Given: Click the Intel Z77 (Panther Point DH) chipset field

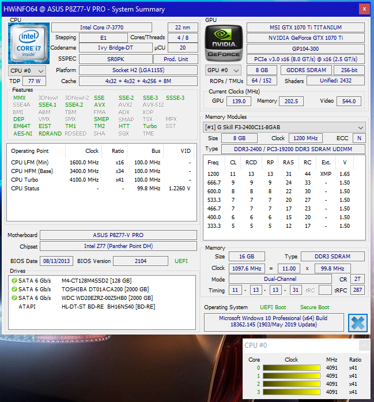Looking at the screenshot, I should coord(118,246).
